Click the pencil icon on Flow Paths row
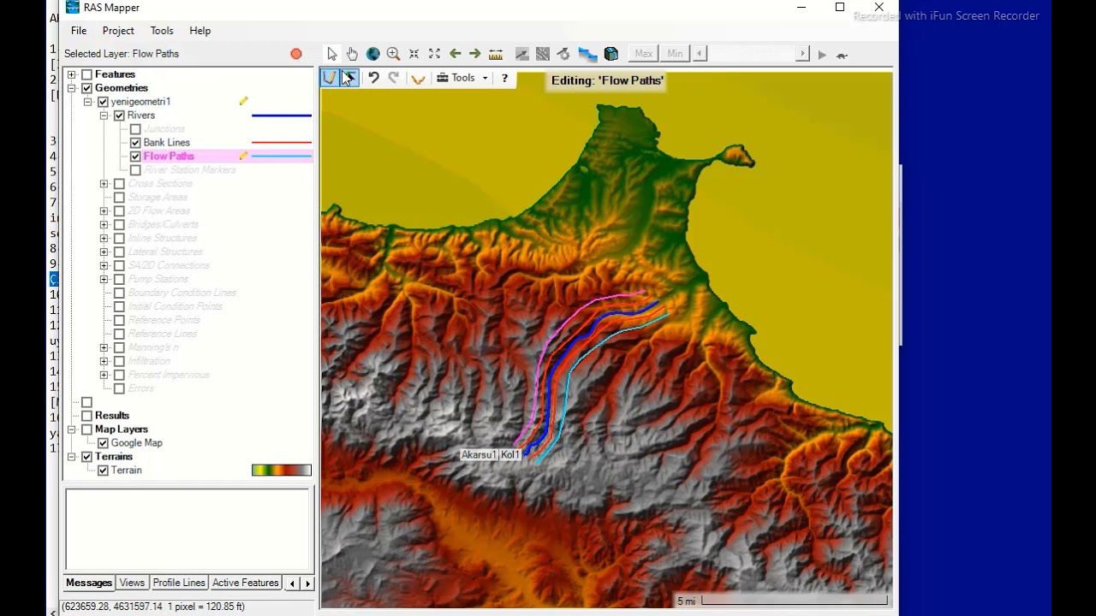This screenshot has height=616, width=1096. pyautogui.click(x=243, y=156)
